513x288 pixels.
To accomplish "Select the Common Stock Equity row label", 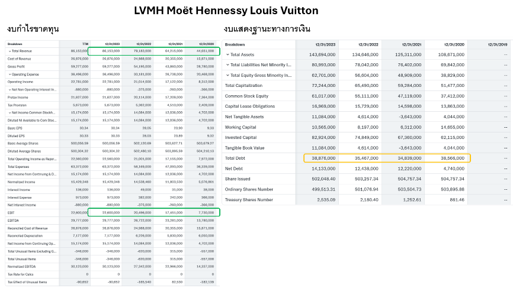I will point(246,96).
